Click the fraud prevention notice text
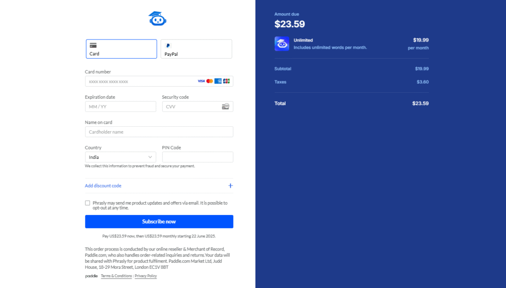The width and height of the screenshot is (506, 288). pyautogui.click(x=140, y=166)
